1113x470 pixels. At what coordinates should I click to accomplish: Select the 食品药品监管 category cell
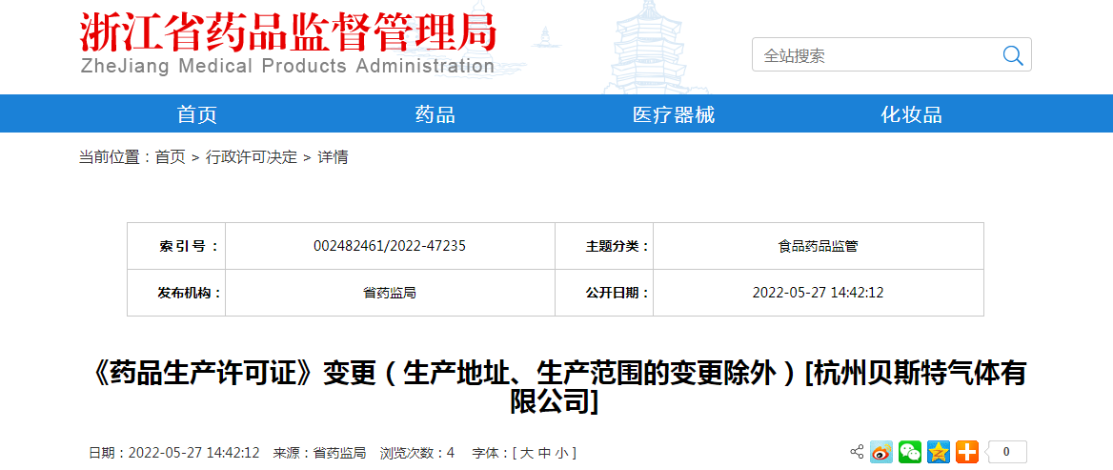click(818, 246)
